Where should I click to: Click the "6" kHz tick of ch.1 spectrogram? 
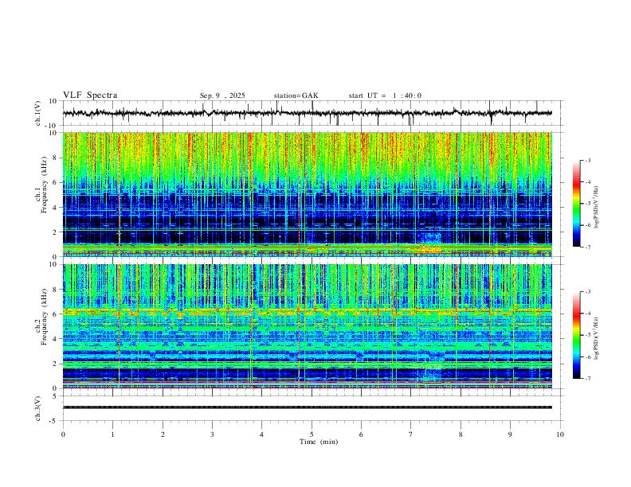click(56, 182)
